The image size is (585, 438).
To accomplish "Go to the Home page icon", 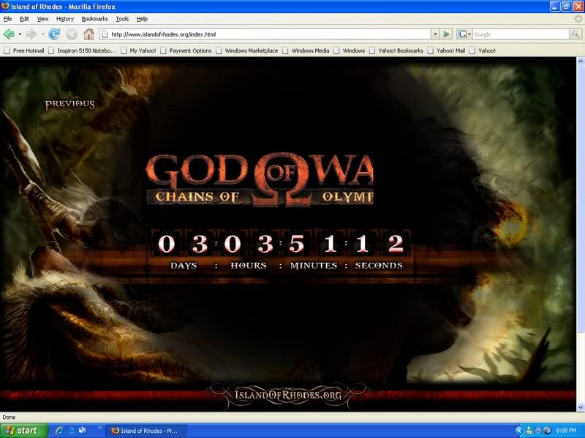I will (89, 34).
